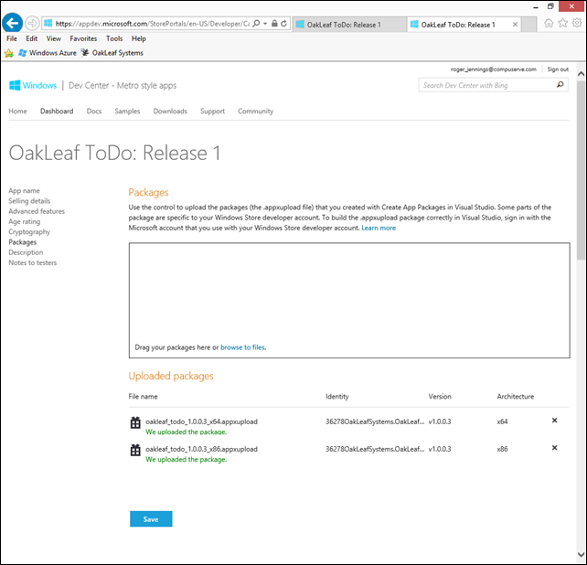Open the Tools menu
The image size is (587, 565).
(x=114, y=38)
